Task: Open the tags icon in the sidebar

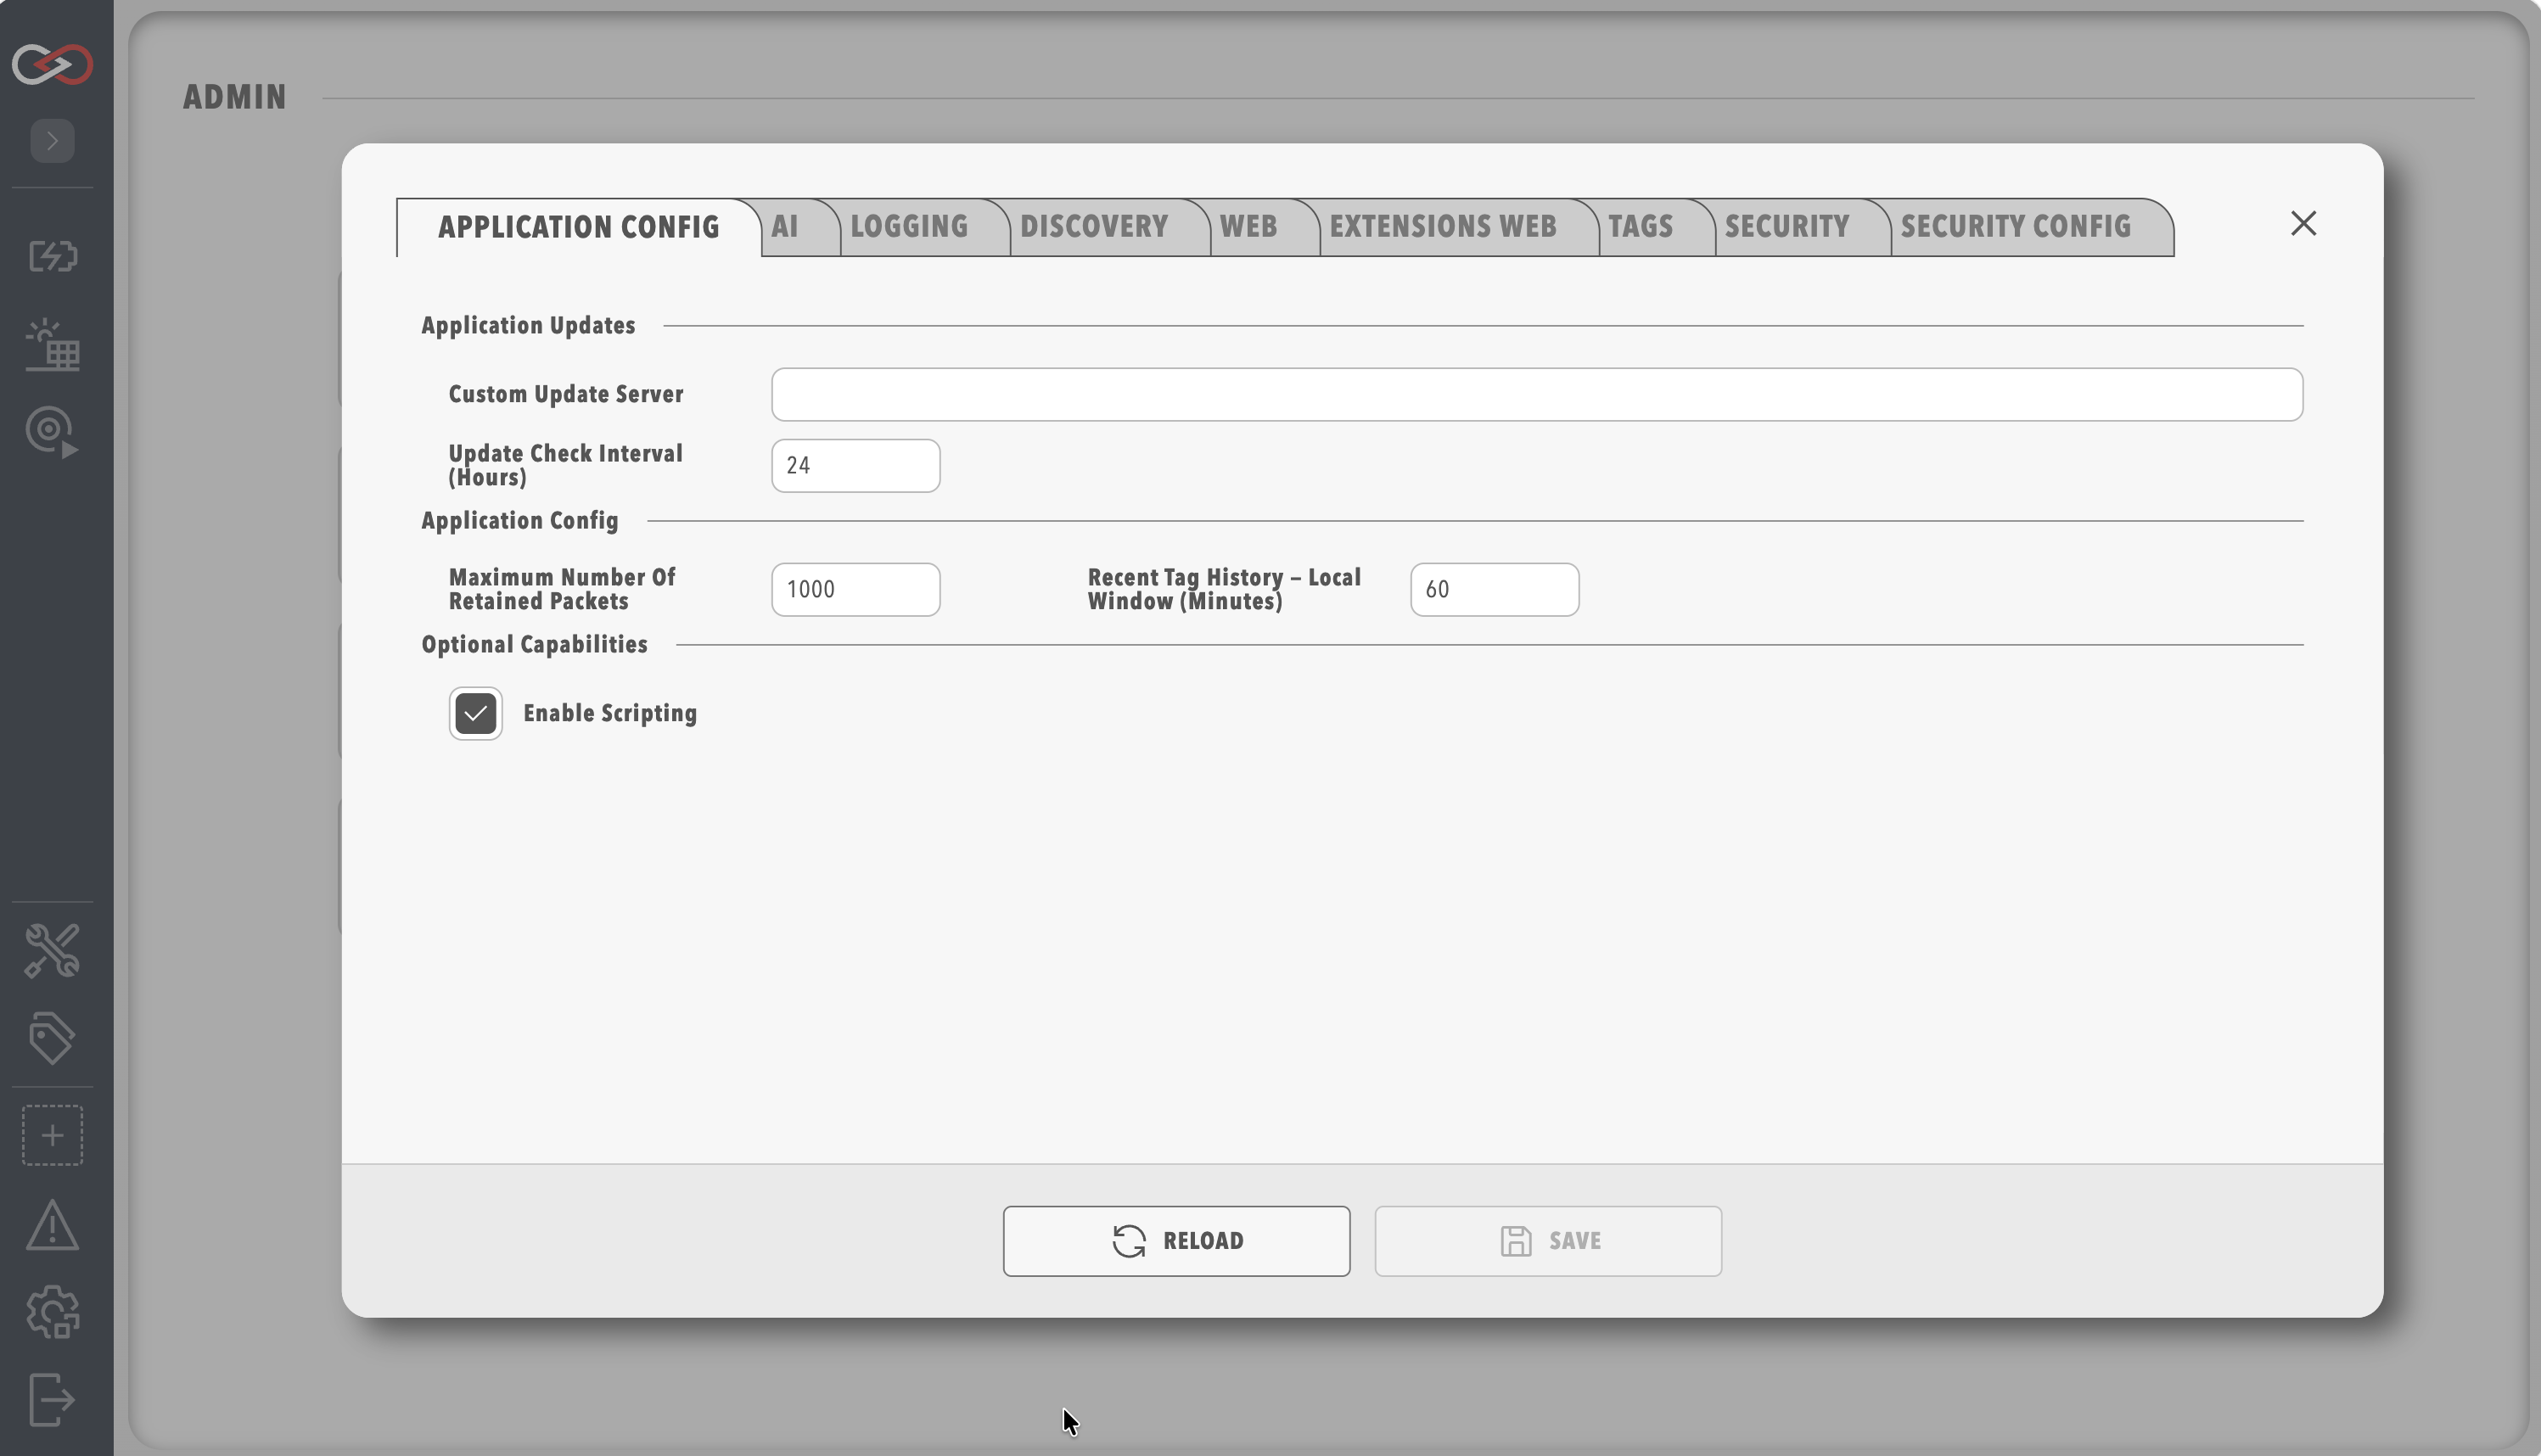Action: (x=52, y=1038)
